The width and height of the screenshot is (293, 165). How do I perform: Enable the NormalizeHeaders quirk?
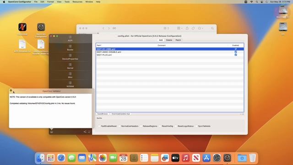(x=119, y=126)
